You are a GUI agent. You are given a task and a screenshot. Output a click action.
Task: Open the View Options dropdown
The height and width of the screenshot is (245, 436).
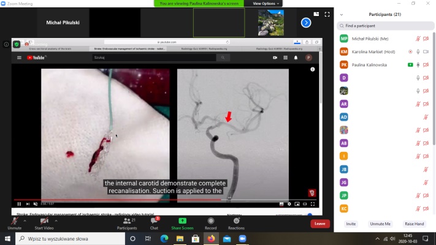[x=266, y=3]
